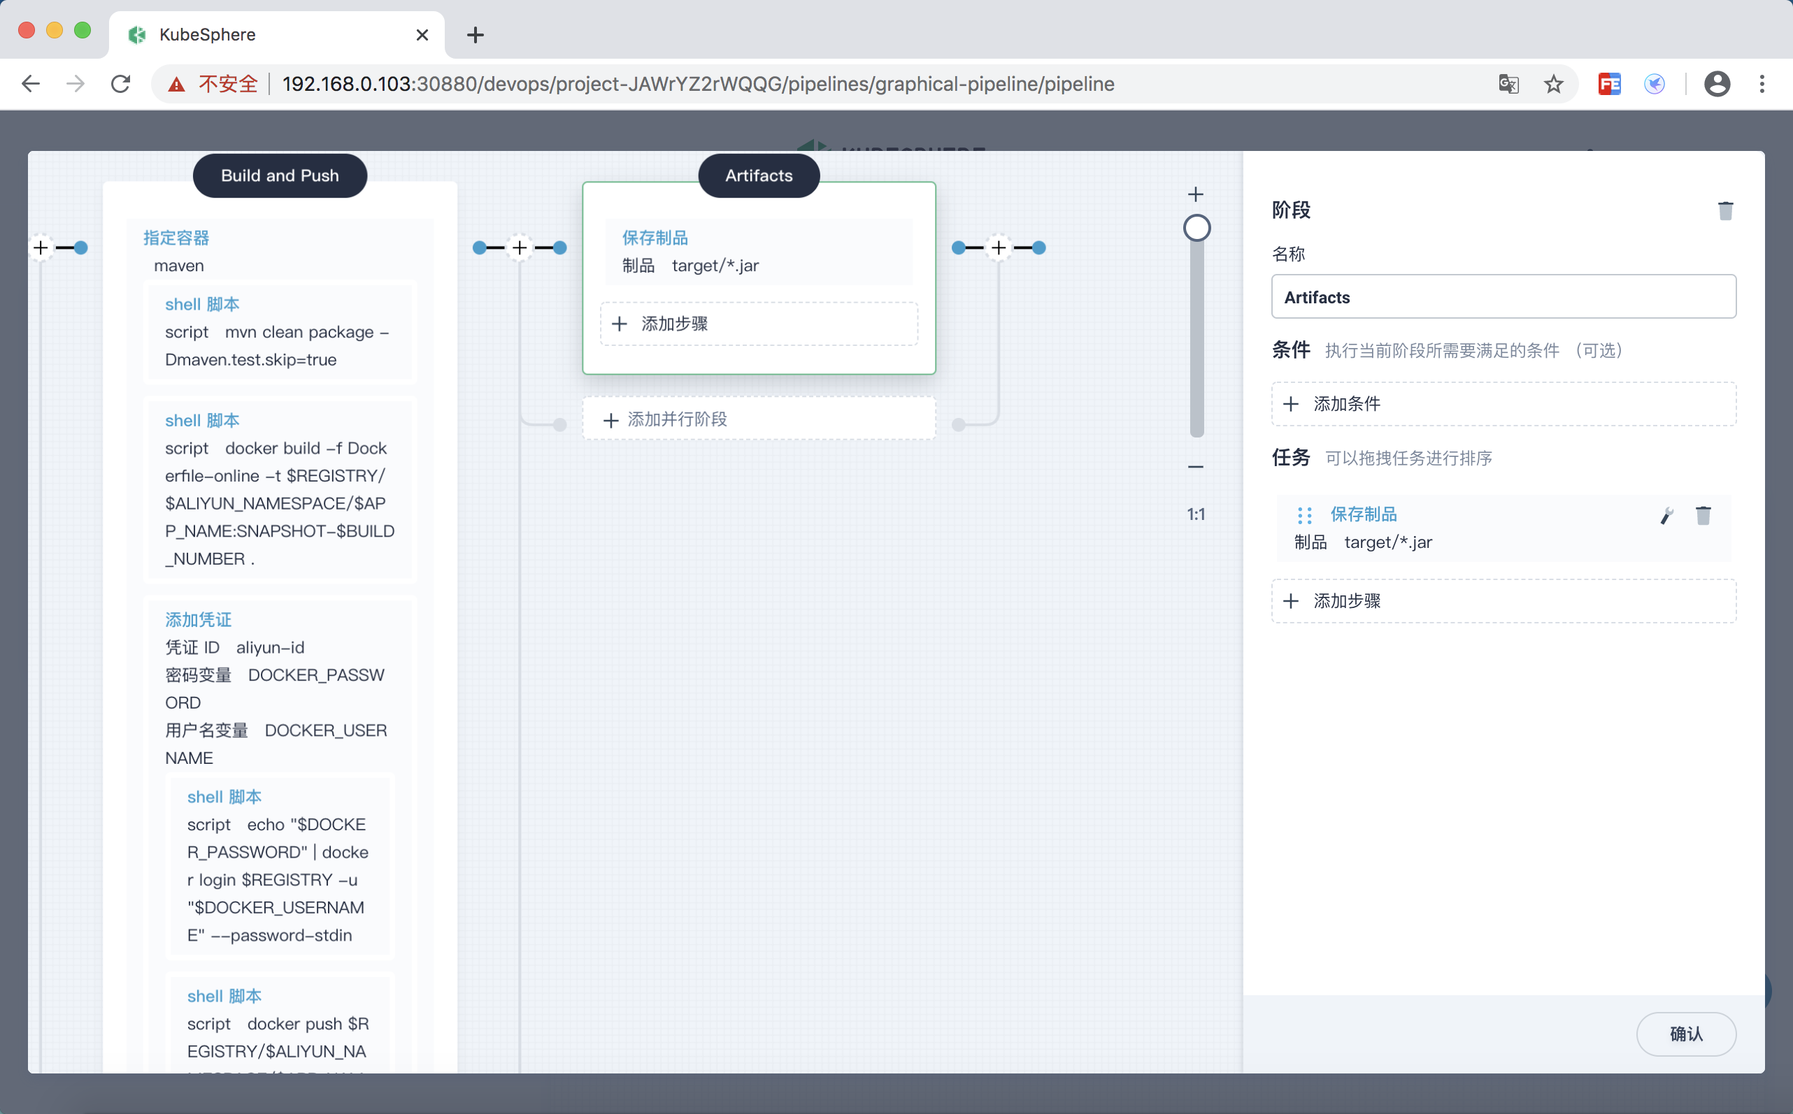Click the zoom slider handle on the canvas
The height and width of the screenshot is (1114, 1793).
coord(1196,228)
